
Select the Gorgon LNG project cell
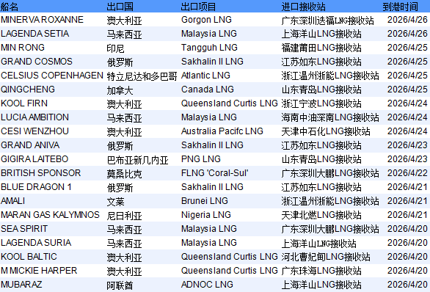(x=206, y=20)
